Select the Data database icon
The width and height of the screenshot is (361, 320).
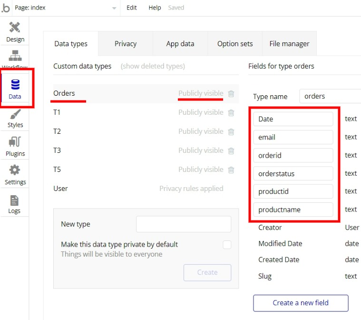pyautogui.click(x=15, y=84)
